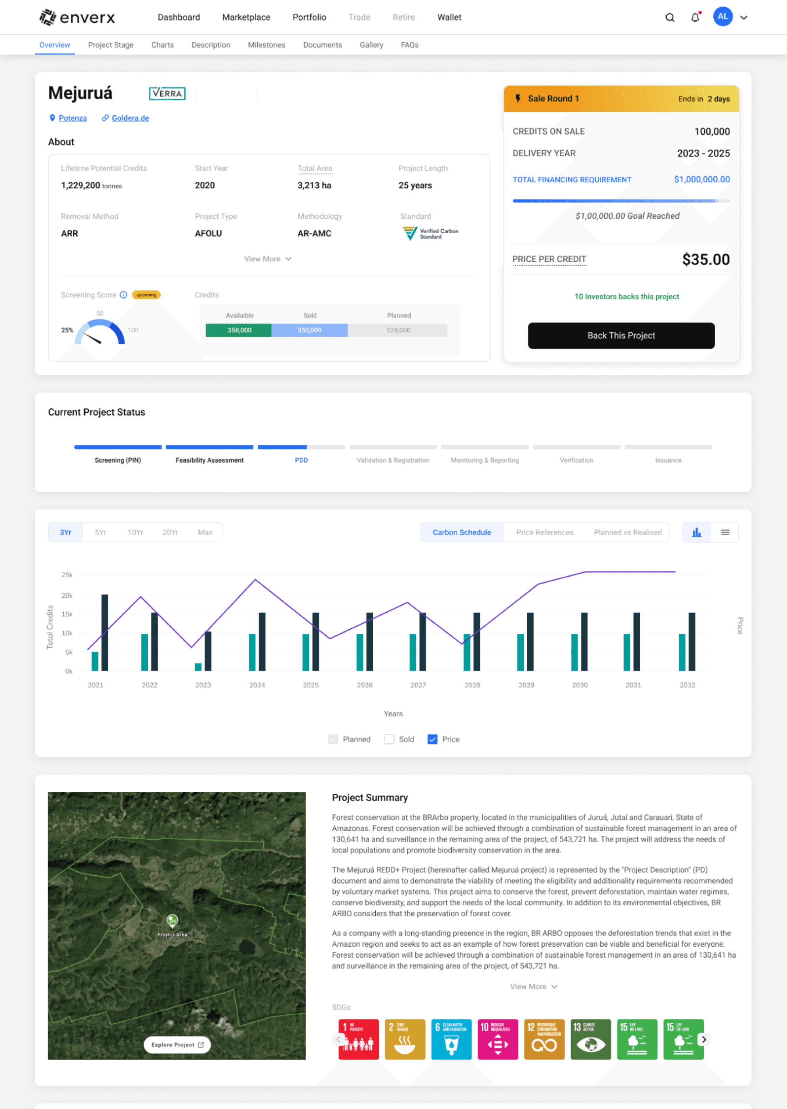Open the Goldera.de link

[130, 118]
